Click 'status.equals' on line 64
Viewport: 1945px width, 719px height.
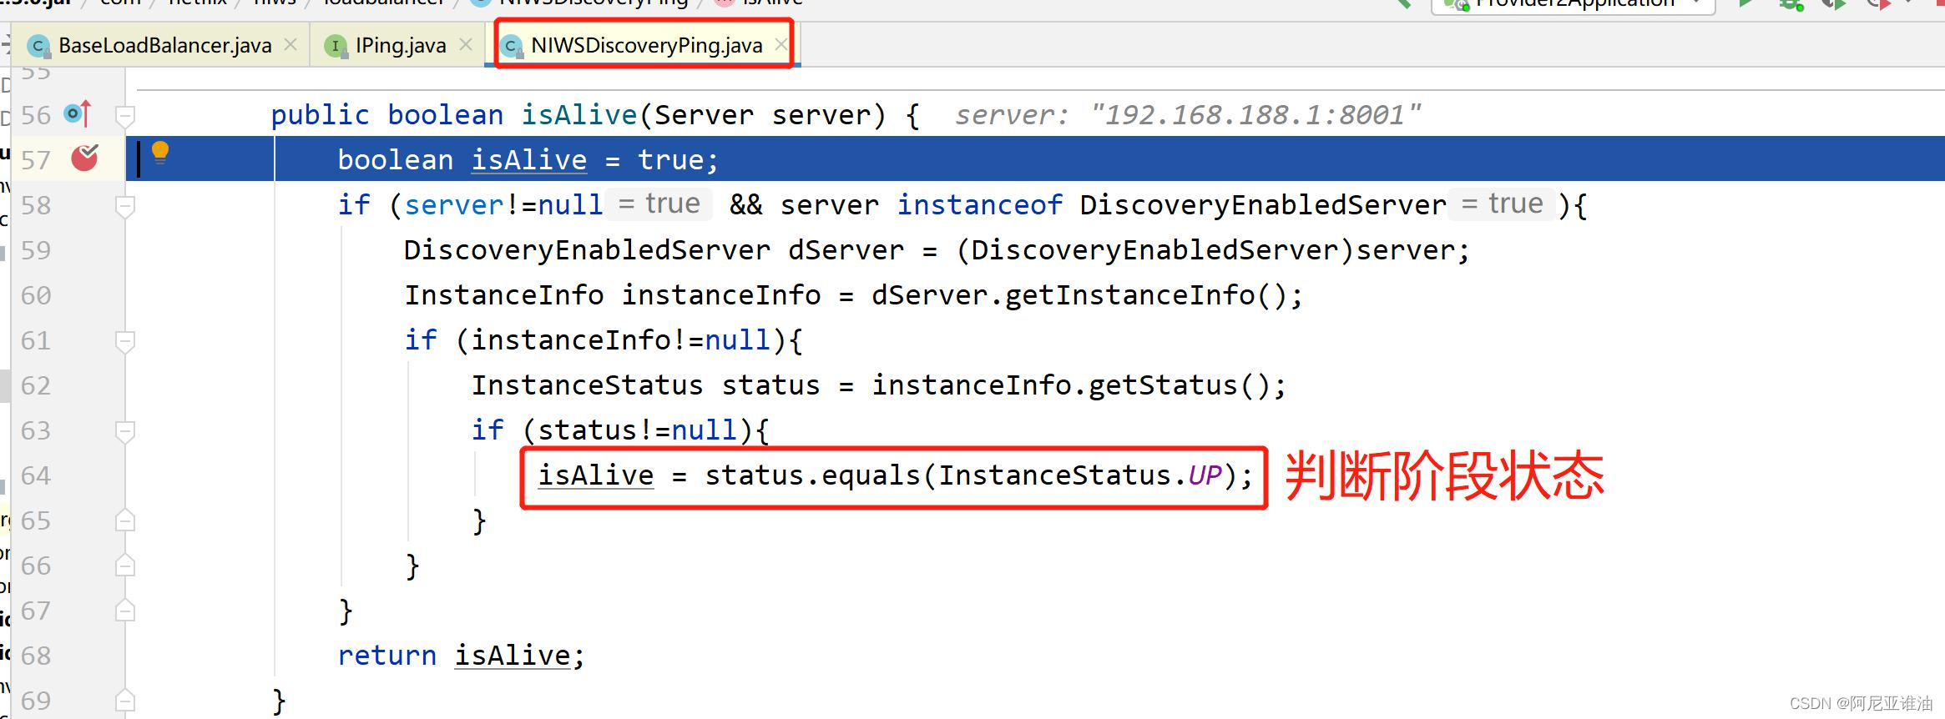pyautogui.click(x=812, y=475)
